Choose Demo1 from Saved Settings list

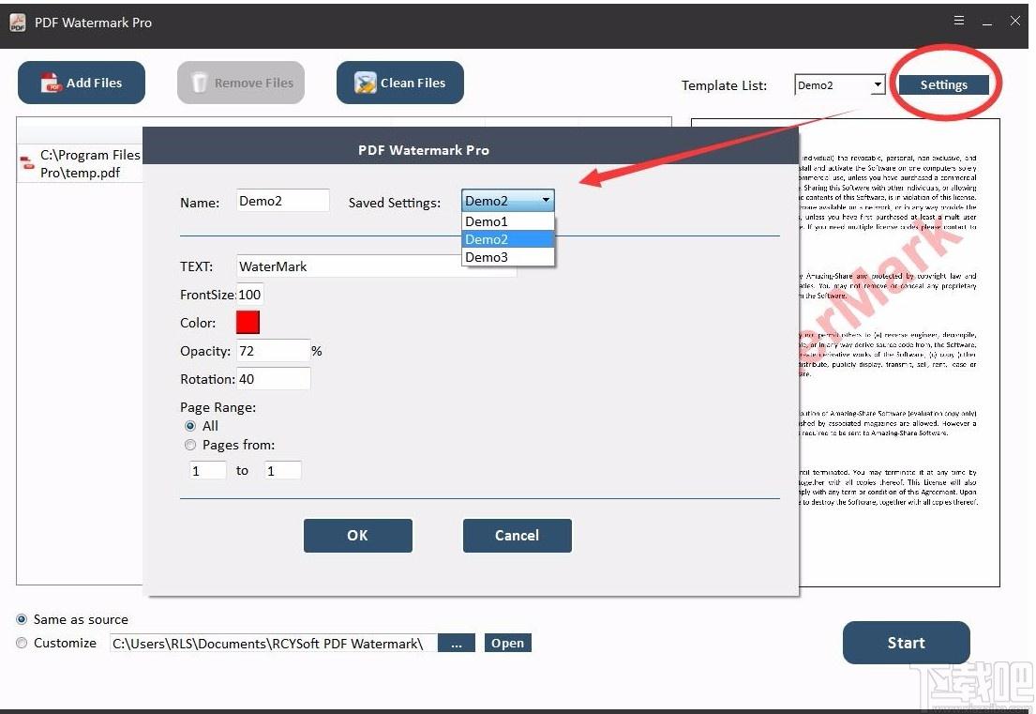pos(507,221)
